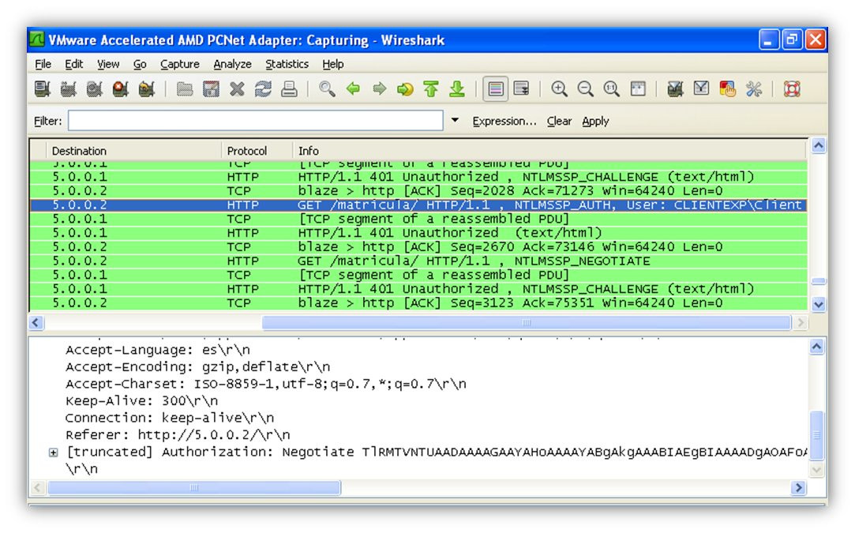Click the zoom in icon
This screenshot has height=533, width=855.
coord(560,88)
